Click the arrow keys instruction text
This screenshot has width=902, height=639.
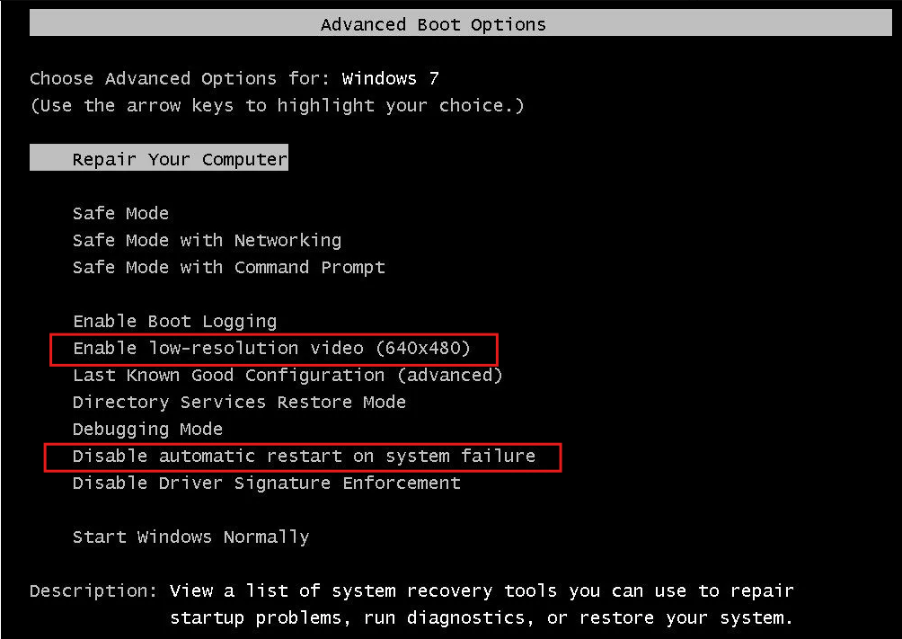click(x=278, y=105)
